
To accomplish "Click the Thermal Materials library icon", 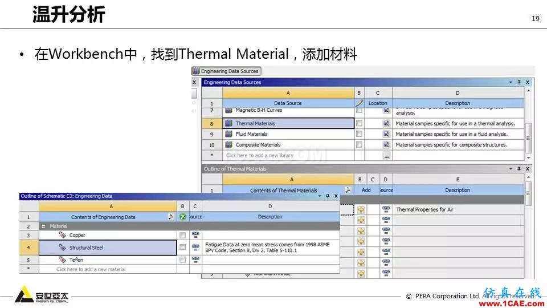I will pyautogui.click(x=229, y=123).
